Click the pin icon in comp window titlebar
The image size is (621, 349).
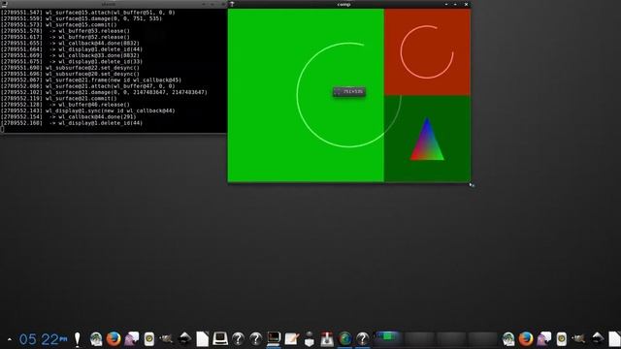click(232, 4)
